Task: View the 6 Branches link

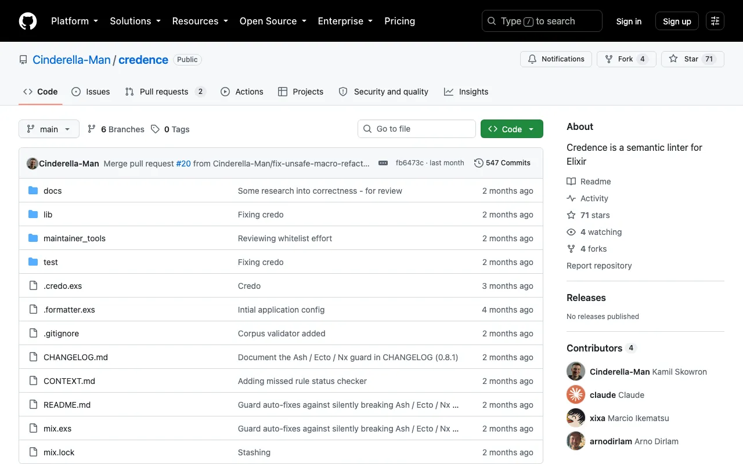Action: pyautogui.click(x=116, y=129)
